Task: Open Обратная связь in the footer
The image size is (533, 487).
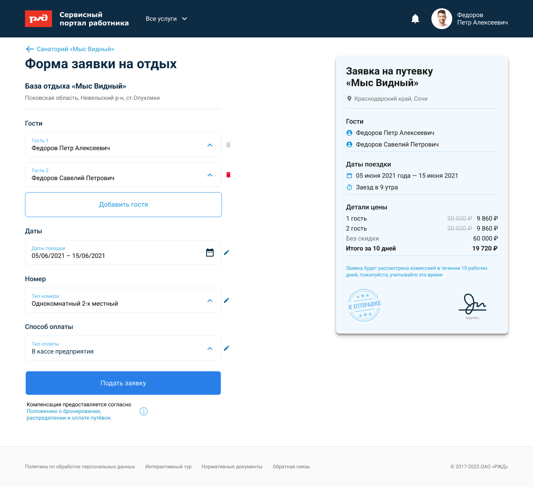Action: (x=291, y=467)
